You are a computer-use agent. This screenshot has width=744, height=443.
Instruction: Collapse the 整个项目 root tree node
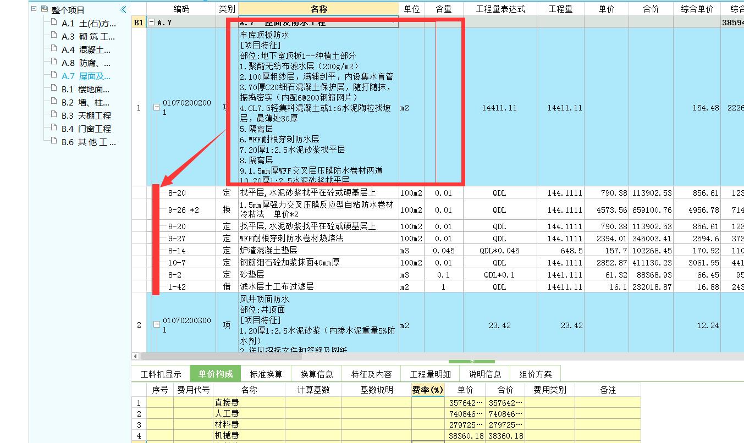(x=34, y=9)
